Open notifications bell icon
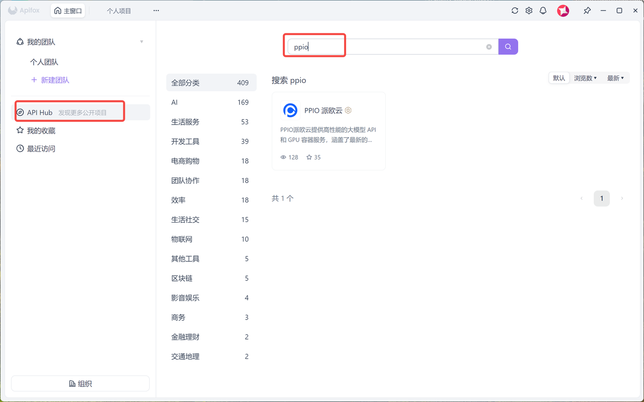This screenshot has height=402, width=644. click(x=543, y=11)
